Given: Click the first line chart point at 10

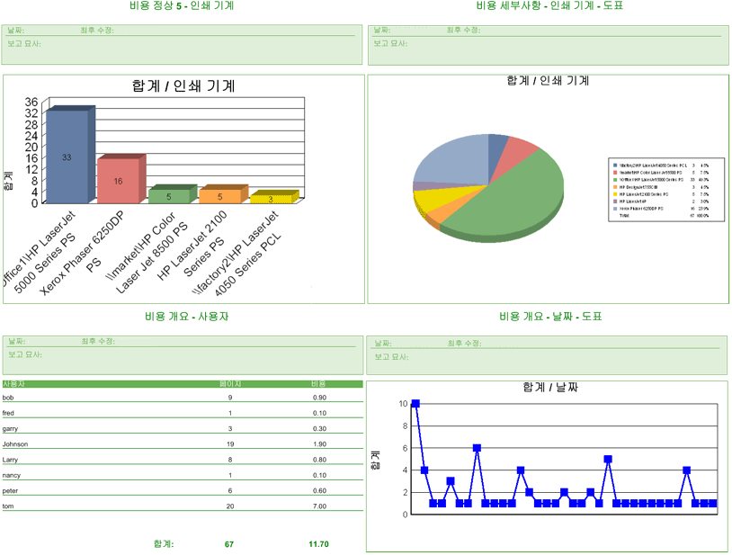Looking at the screenshot, I should click(415, 404).
